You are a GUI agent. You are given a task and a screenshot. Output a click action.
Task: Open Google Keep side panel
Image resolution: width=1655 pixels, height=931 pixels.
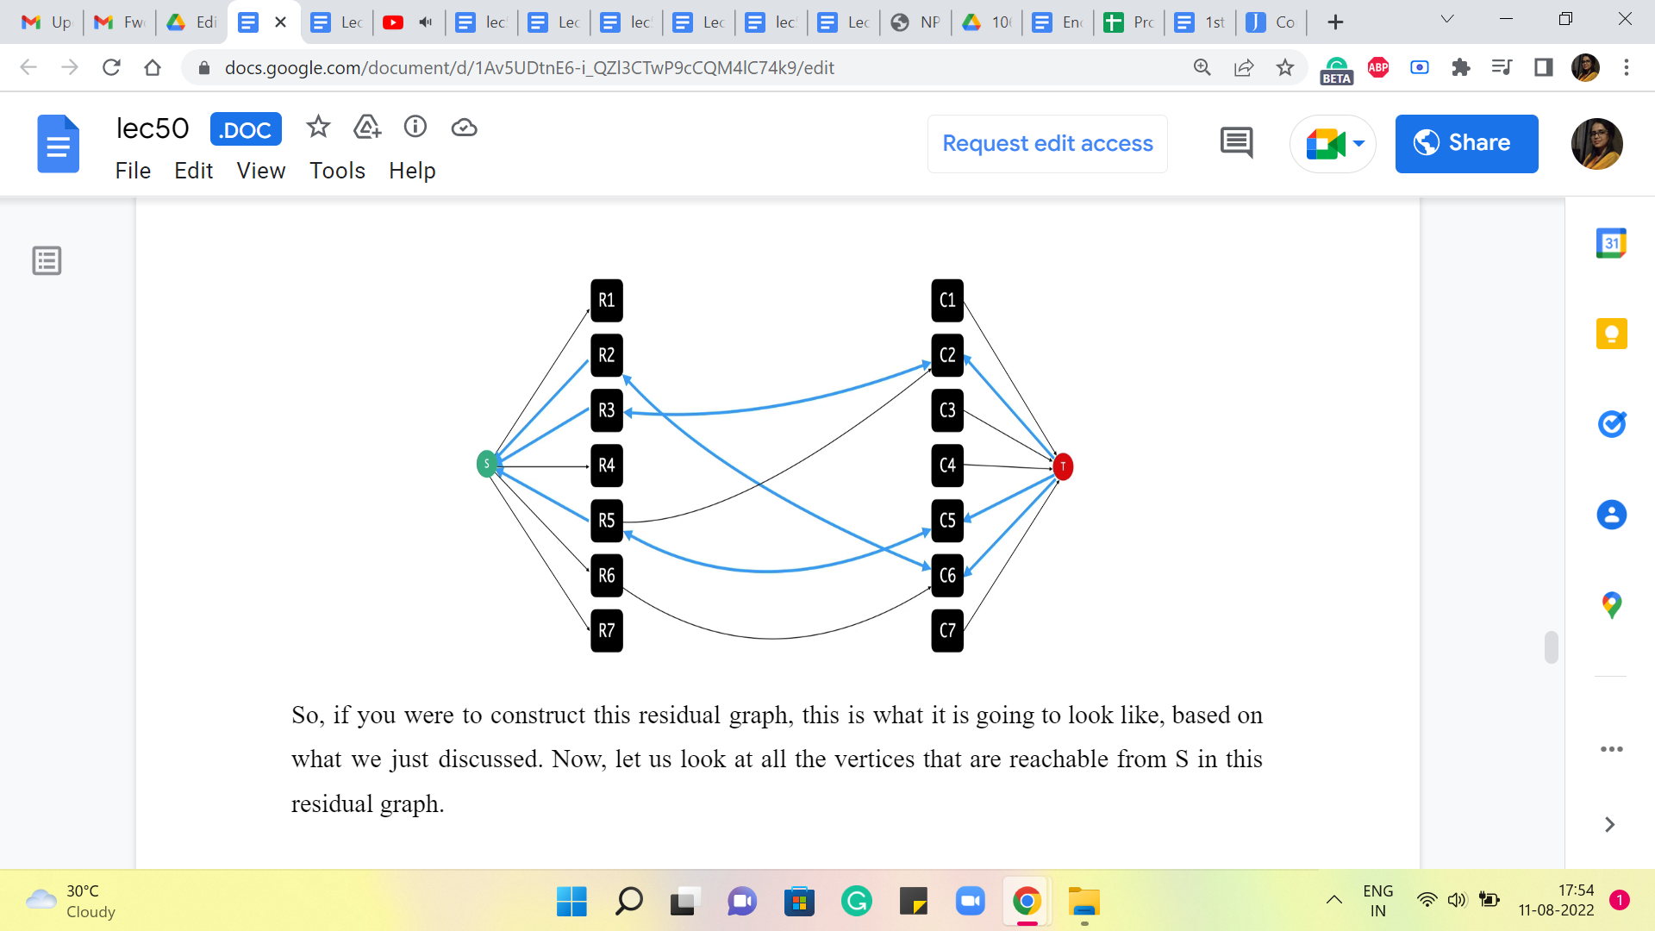(x=1611, y=334)
